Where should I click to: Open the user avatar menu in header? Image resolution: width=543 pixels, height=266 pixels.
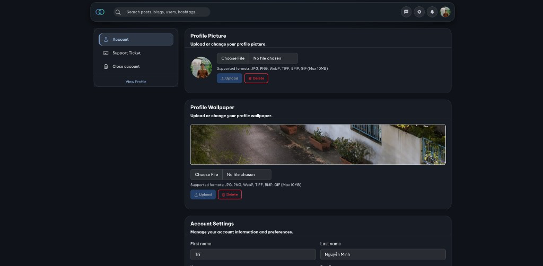(x=445, y=12)
